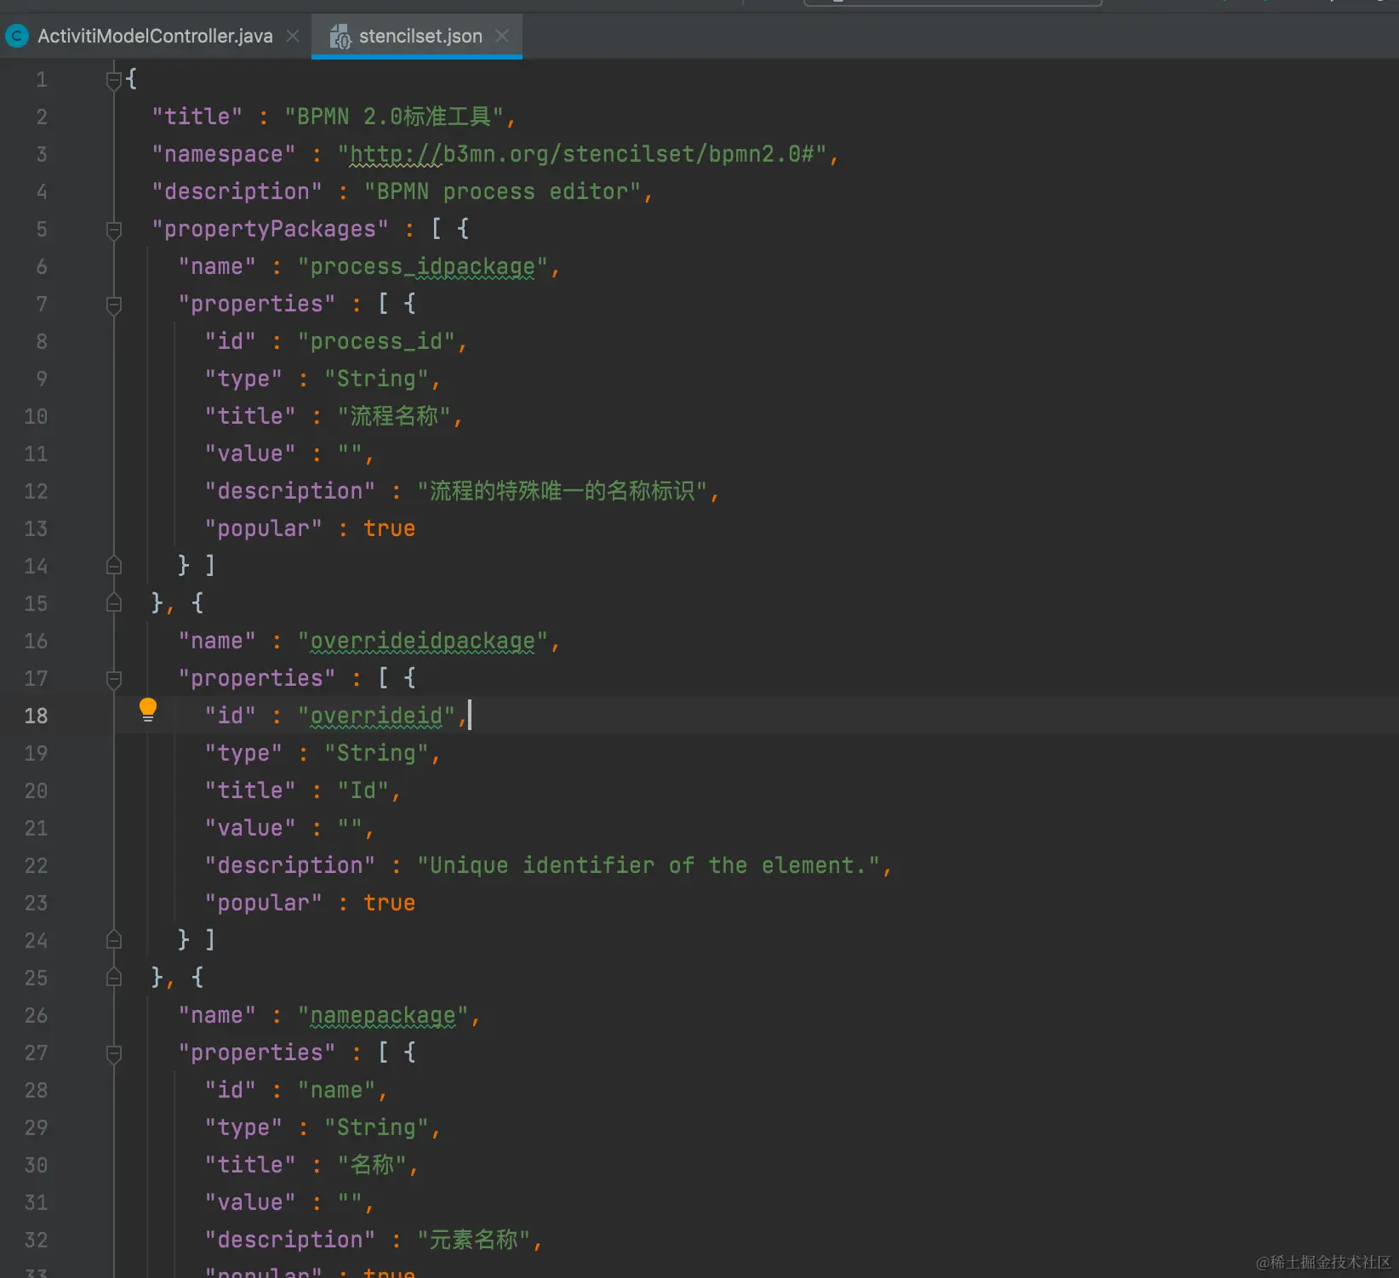Click the "description" key on line 22

point(290,865)
